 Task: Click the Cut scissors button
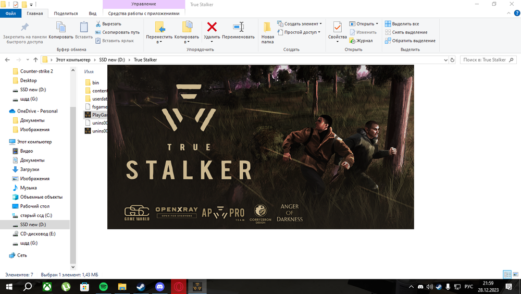point(108,24)
